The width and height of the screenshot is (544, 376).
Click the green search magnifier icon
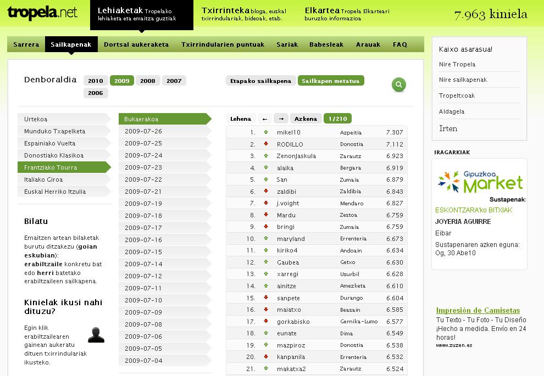click(398, 85)
